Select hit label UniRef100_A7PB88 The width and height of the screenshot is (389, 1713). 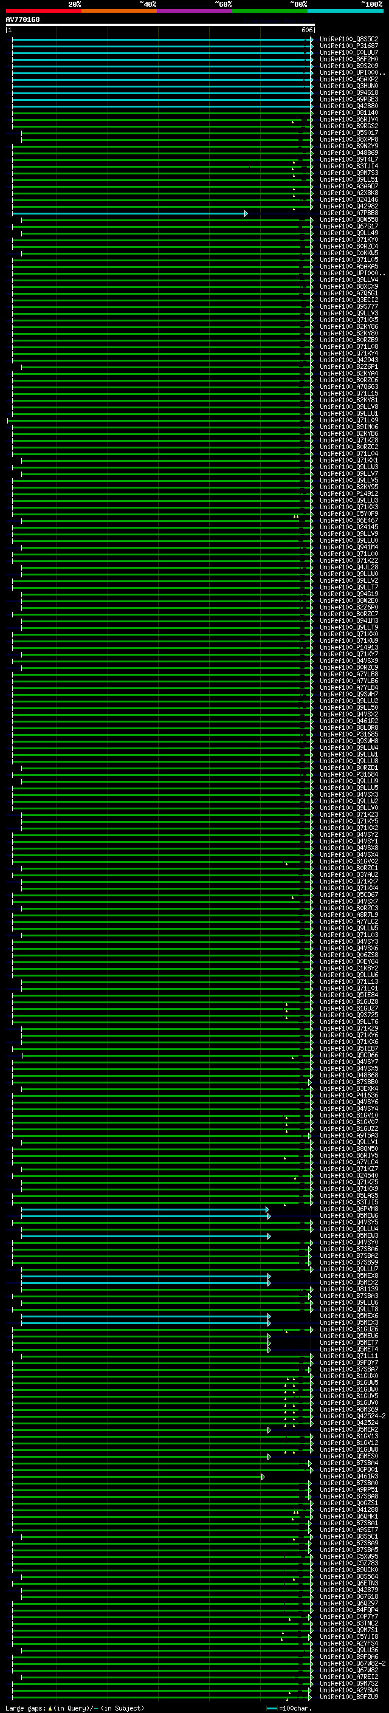348,213
